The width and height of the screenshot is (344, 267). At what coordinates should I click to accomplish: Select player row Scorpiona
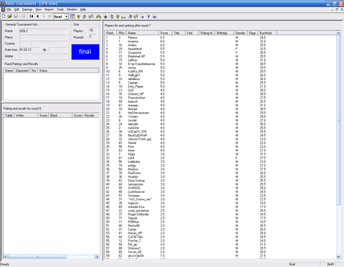pyautogui.click(x=220, y=52)
